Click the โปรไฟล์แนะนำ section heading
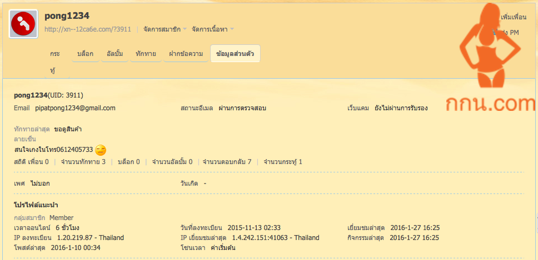 tap(36, 205)
